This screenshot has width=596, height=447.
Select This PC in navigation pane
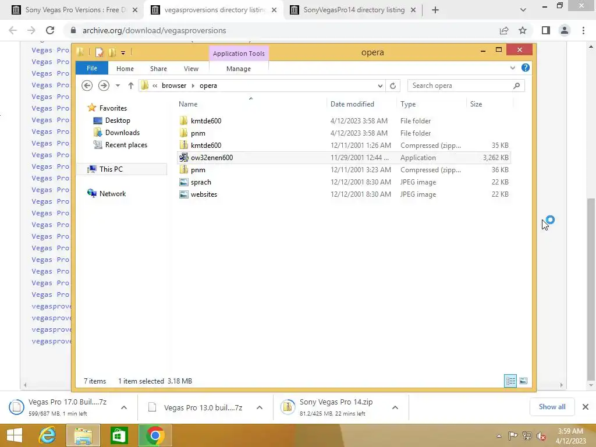pos(122,169)
